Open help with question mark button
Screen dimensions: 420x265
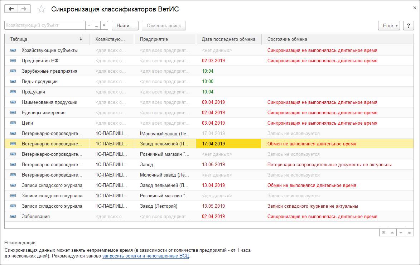(x=408, y=25)
